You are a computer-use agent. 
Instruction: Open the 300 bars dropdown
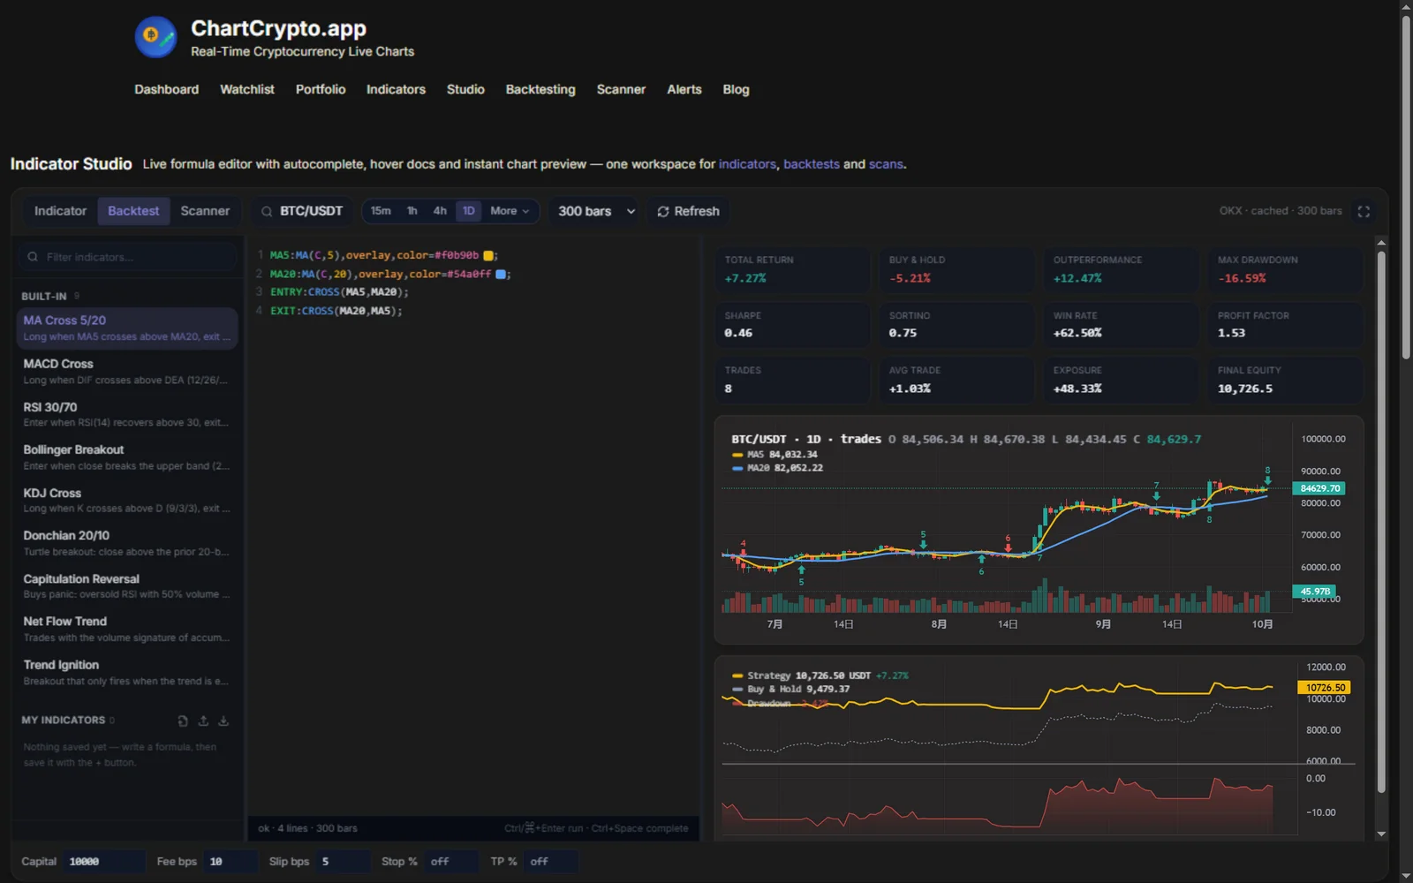point(596,211)
